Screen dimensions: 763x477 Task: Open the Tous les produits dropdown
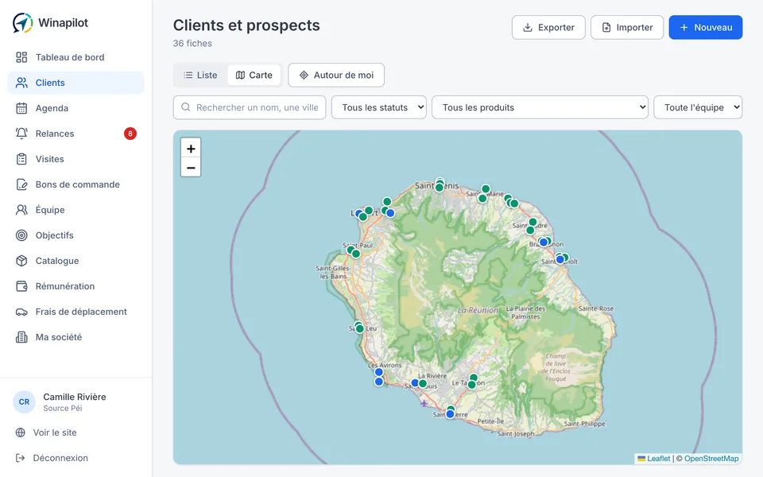[540, 107]
